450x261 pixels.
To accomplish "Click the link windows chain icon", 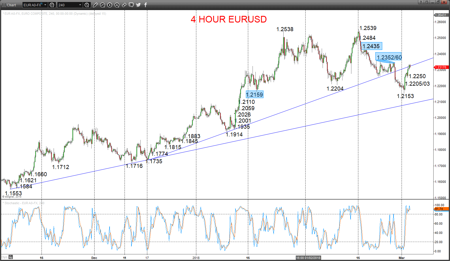I will 124,5.
